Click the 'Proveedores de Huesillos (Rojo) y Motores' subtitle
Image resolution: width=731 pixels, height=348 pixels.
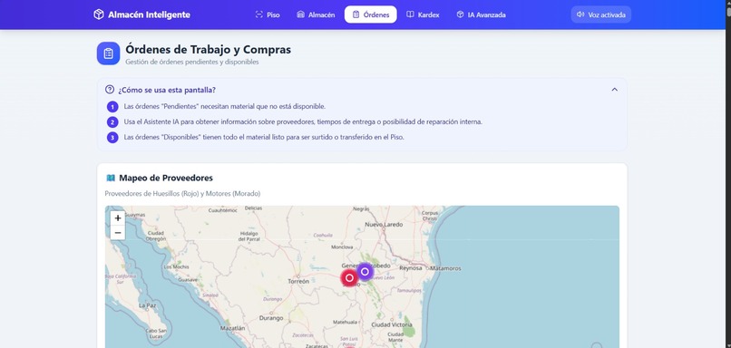click(182, 193)
